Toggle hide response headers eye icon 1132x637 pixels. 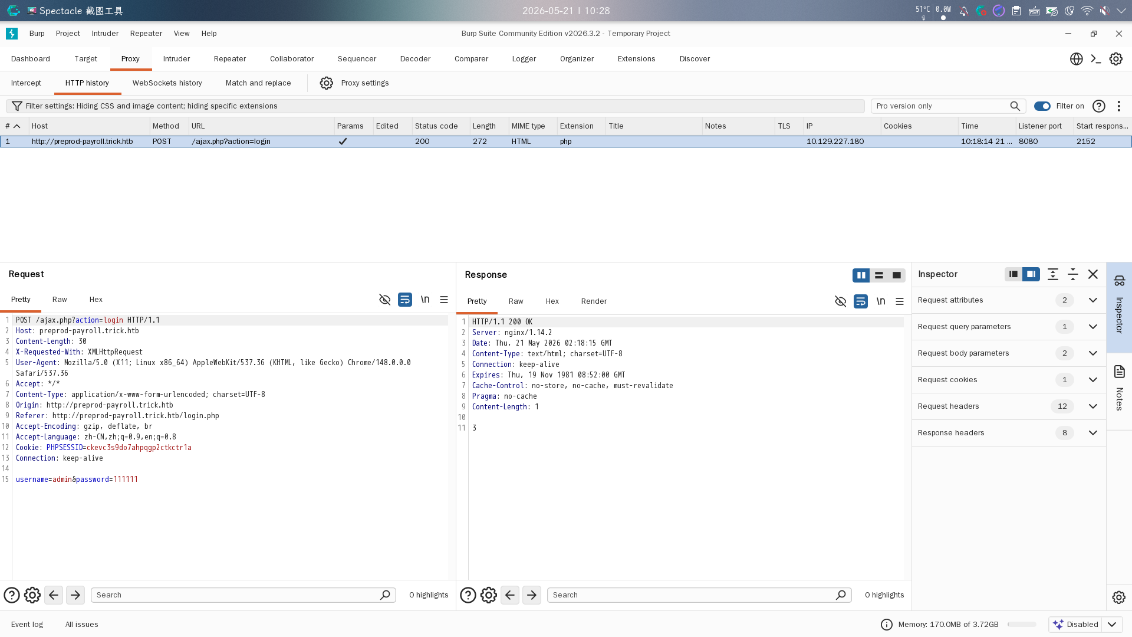(841, 301)
